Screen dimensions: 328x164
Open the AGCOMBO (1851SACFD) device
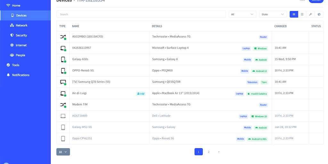(88, 37)
